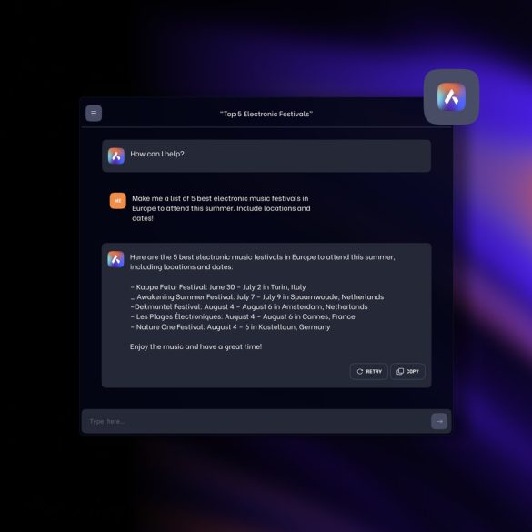532x532 pixels.
Task: Click the large floating app logo icon
Action: coord(451,97)
